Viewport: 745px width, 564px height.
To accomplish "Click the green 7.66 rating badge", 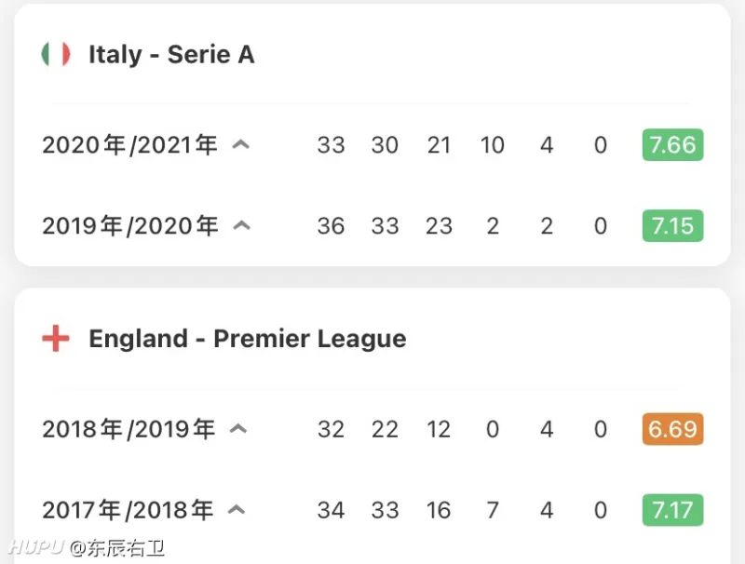I will click(x=672, y=145).
